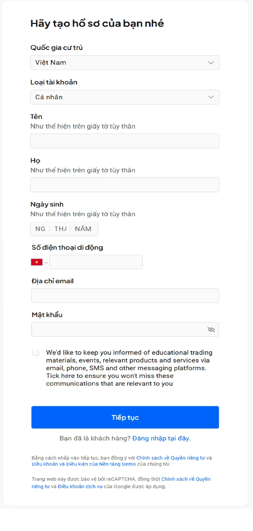The width and height of the screenshot is (253, 531).
Task: Toggle password visibility eye icon
Action: [x=211, y=329]
